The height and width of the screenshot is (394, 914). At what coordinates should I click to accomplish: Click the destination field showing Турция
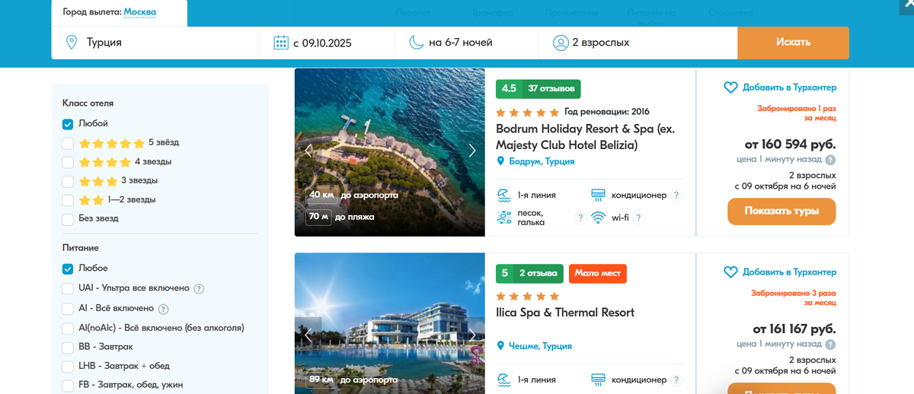[x=155, y=43]
